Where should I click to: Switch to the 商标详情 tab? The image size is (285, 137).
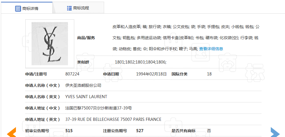coord(27,8)
